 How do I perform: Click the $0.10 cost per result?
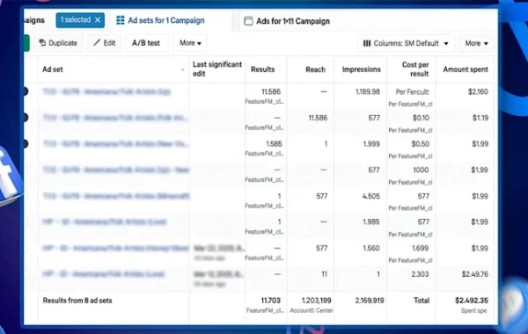421,118
